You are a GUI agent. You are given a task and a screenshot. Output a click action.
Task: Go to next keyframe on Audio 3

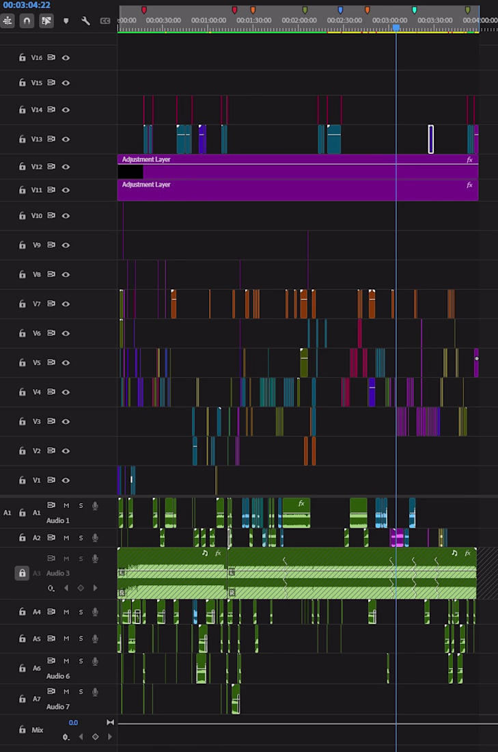tap(95, 588)
